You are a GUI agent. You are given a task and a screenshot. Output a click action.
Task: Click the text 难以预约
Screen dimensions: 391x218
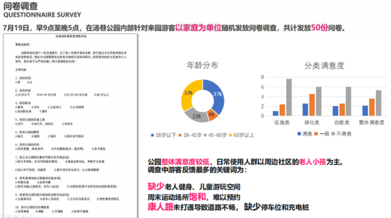(x=226, y=197)
